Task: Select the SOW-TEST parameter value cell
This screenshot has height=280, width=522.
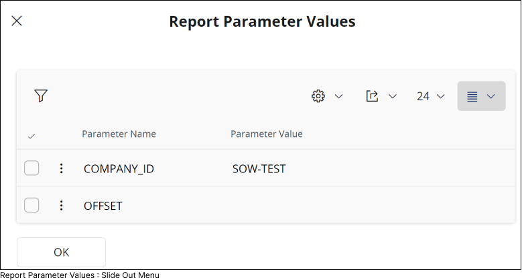Action: pos(259,169)
